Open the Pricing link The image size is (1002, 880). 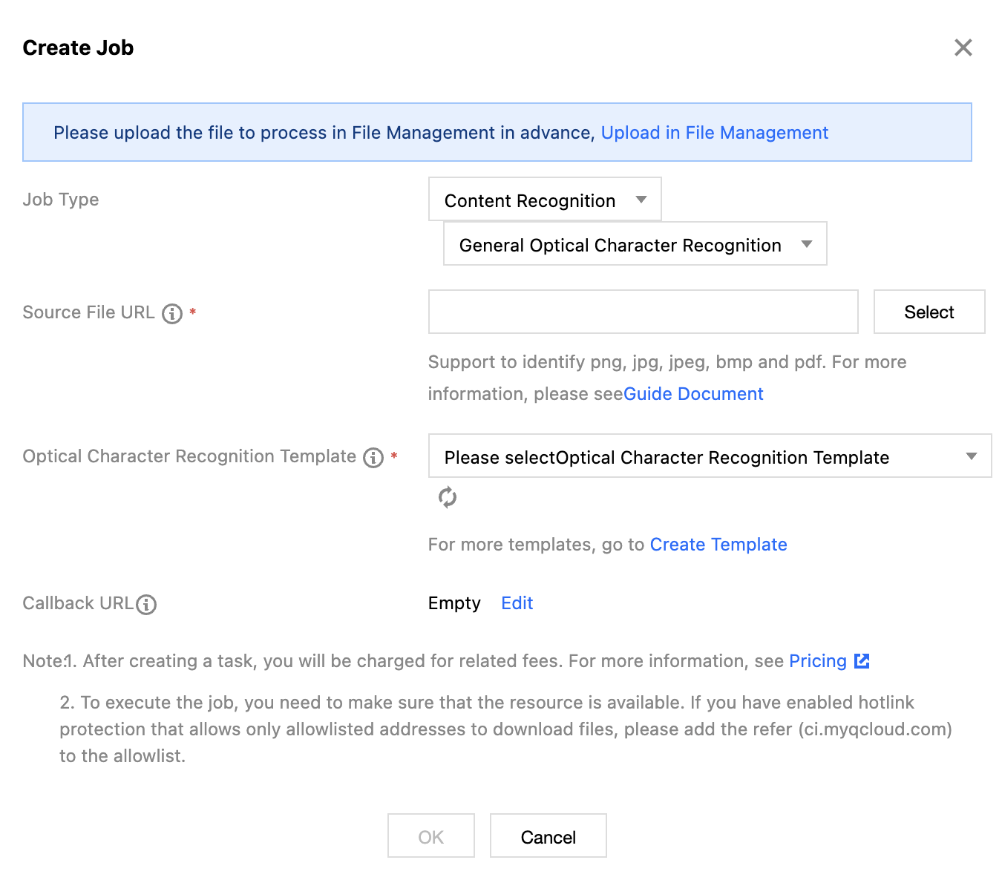(x=817, y=661)
